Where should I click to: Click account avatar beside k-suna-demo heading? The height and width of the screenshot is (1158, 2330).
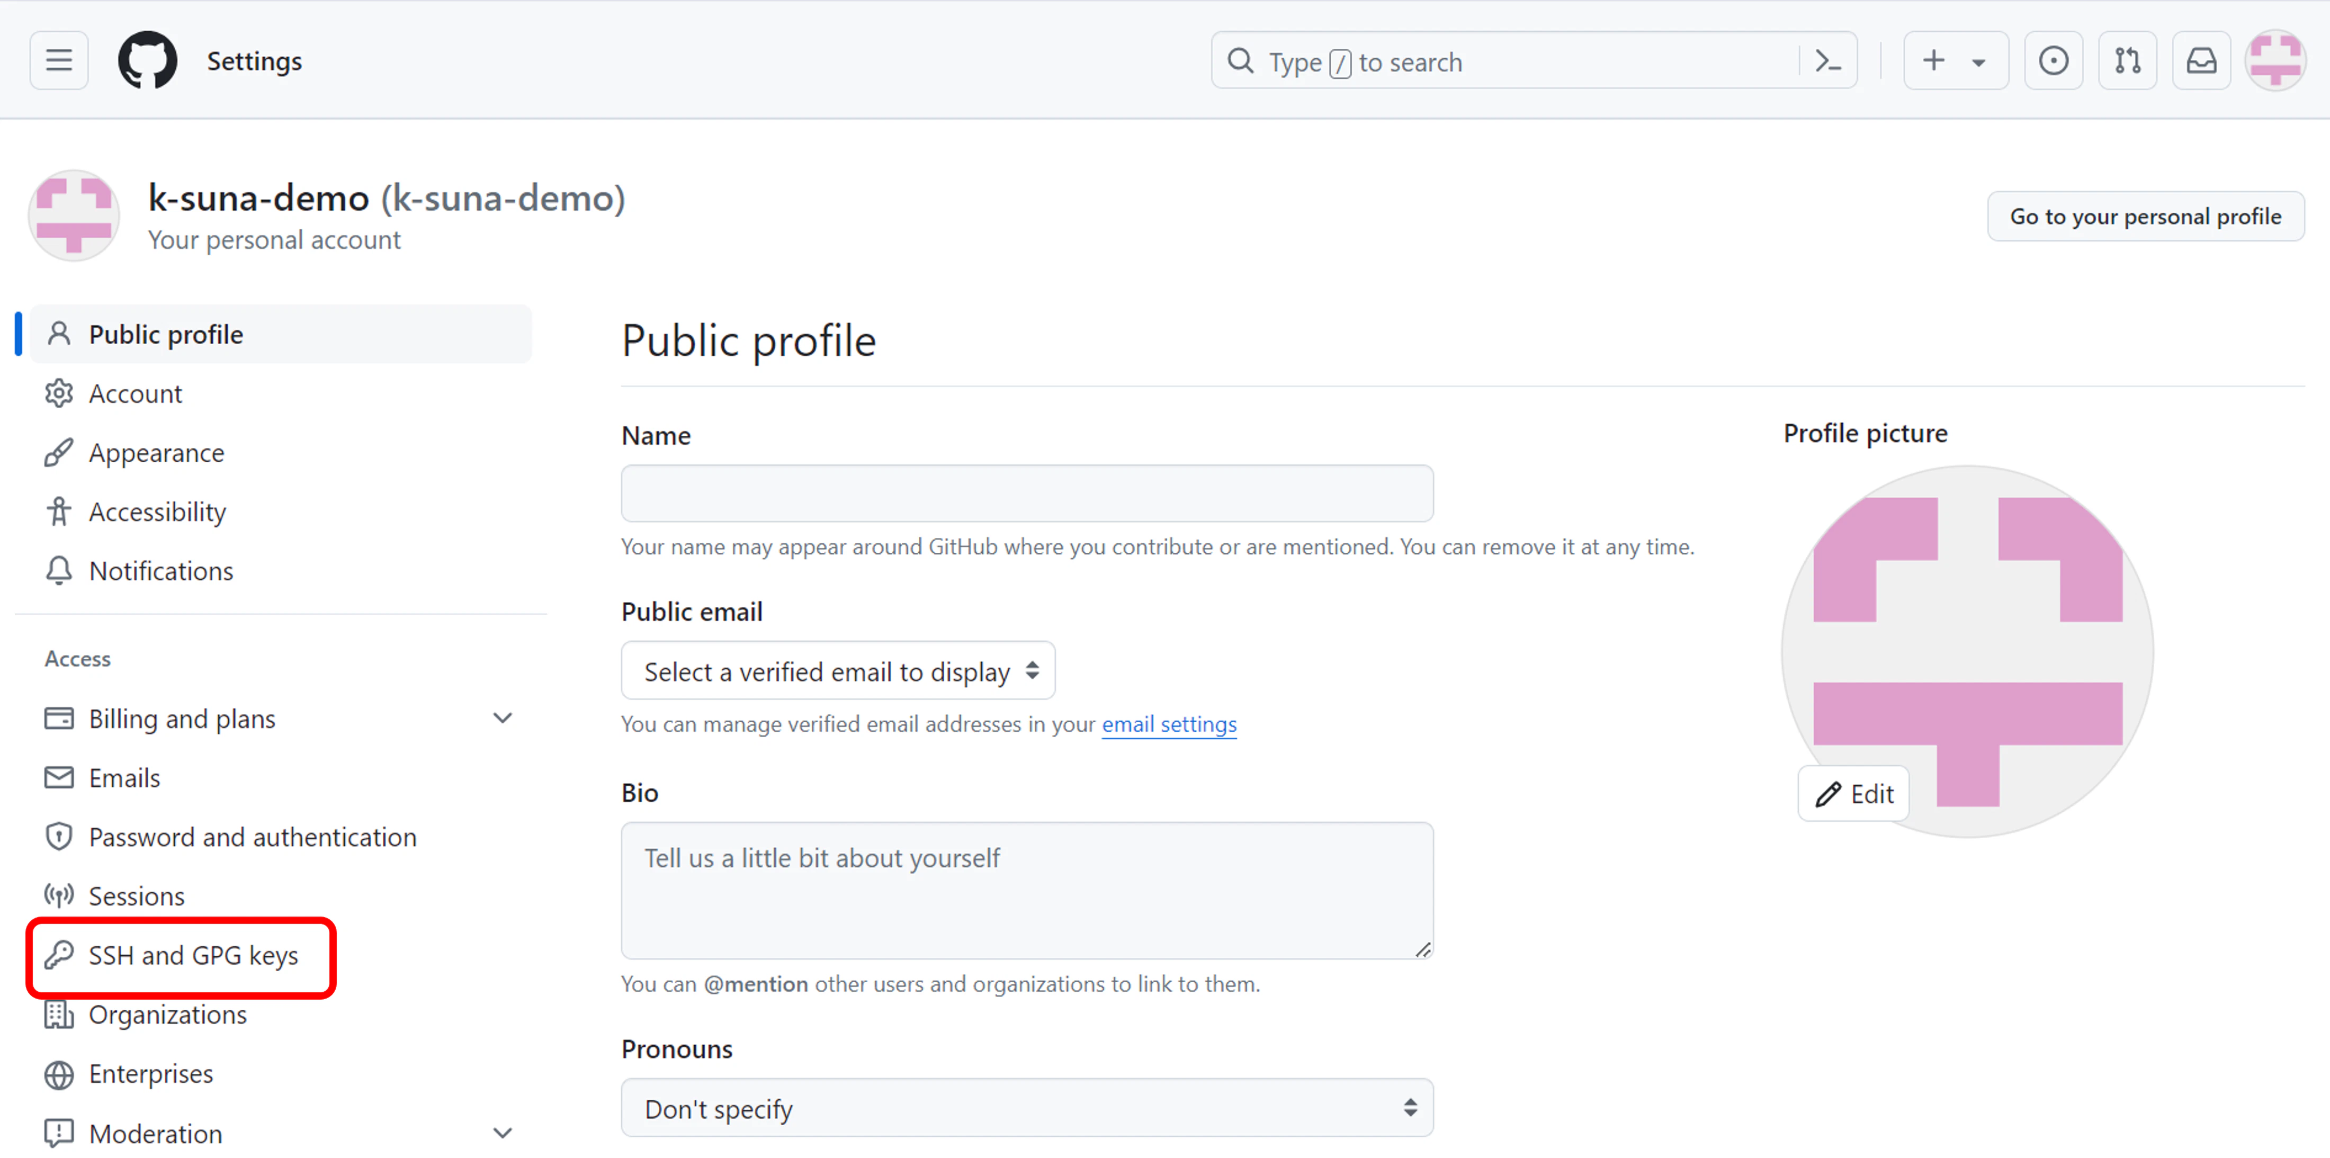coord(74,216)
